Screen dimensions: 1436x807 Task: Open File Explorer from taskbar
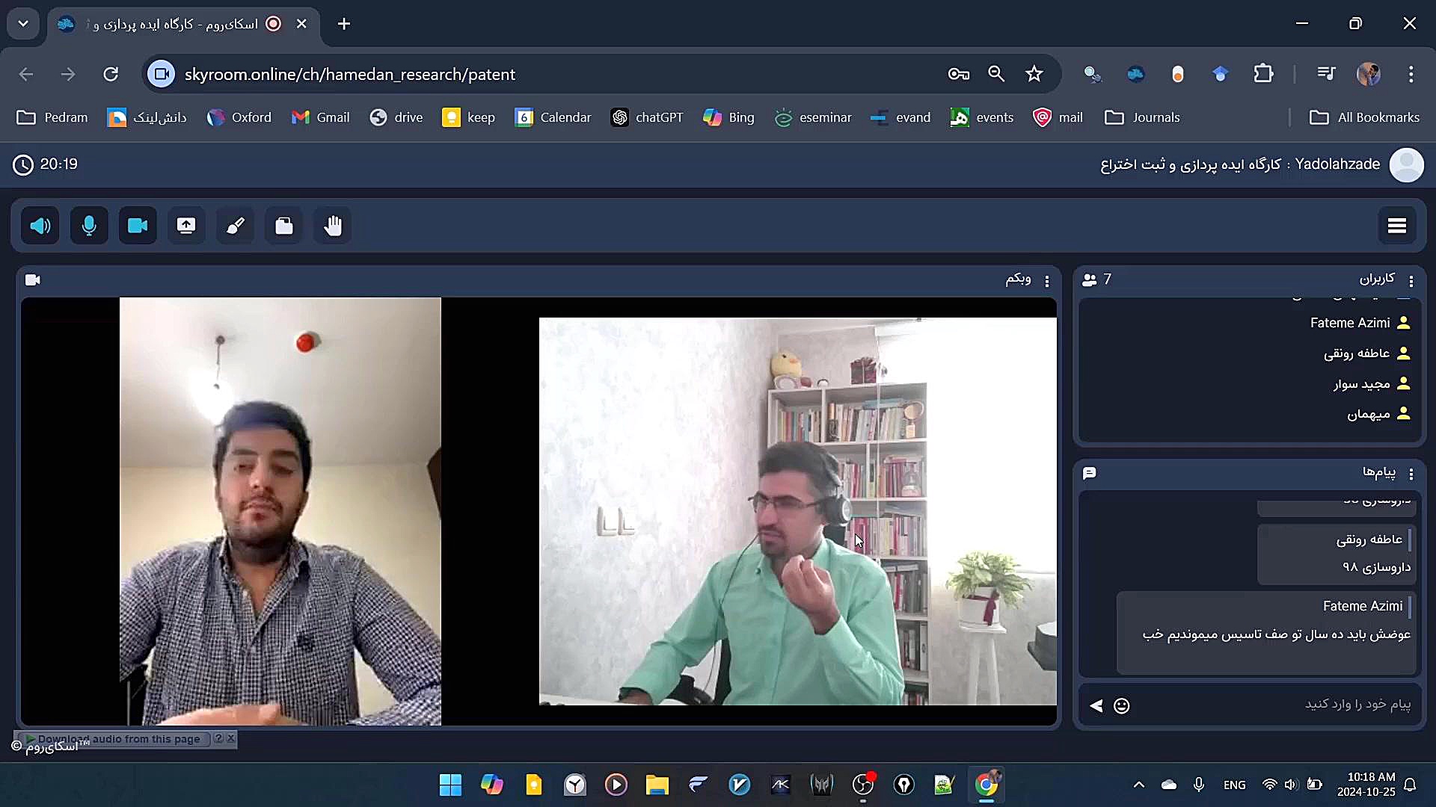coord(657,785)
